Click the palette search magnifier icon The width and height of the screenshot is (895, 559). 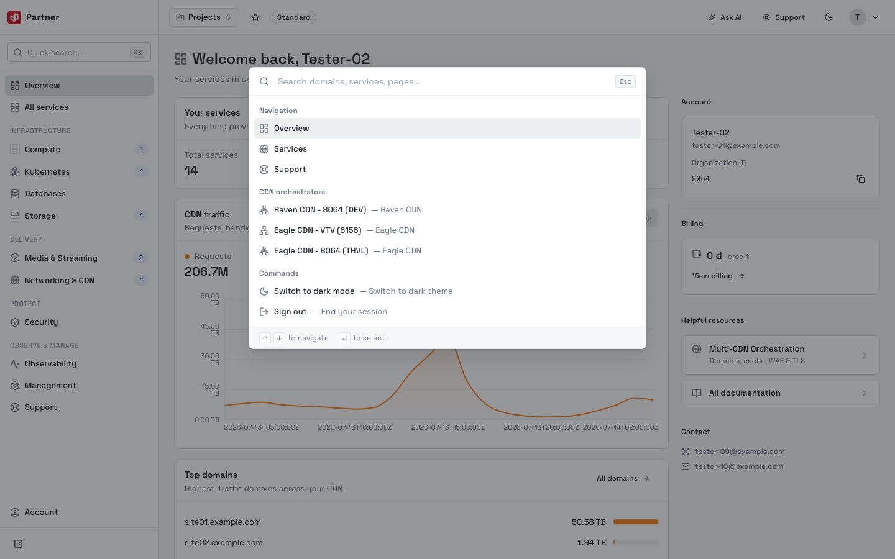[264, 81]
